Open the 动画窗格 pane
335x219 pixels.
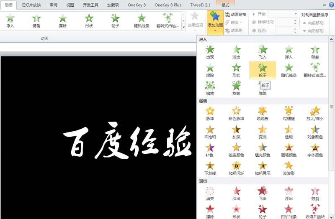tap(236, 14)
